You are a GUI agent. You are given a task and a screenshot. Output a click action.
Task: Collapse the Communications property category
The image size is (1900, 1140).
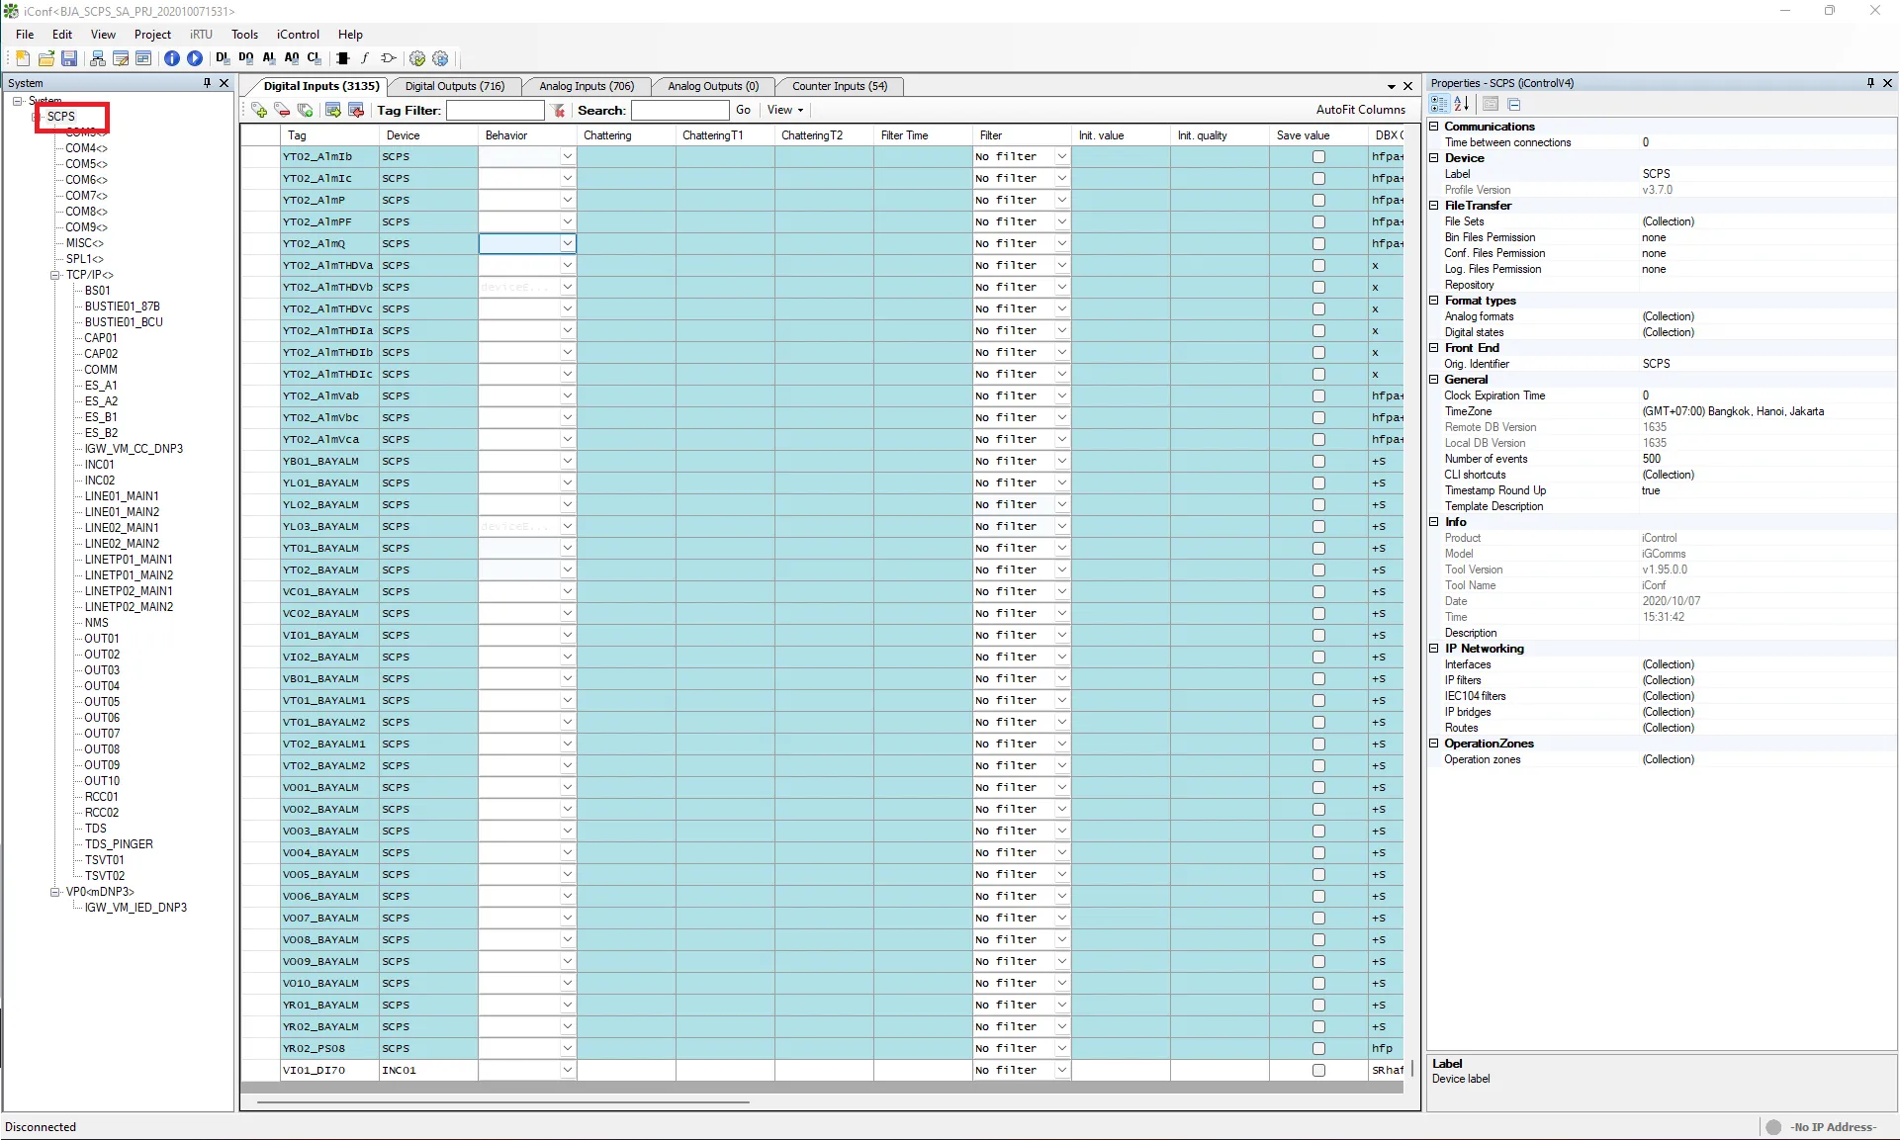(x=1434, y=127)
